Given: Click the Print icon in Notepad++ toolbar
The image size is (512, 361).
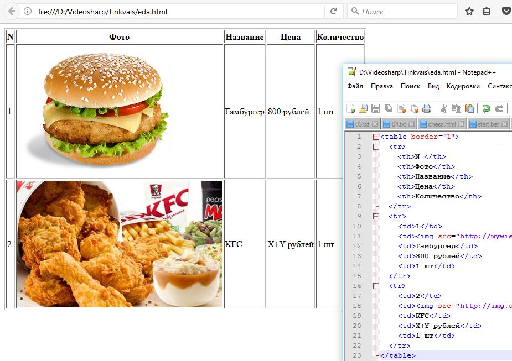Looking at the screenshot, I should tap(426, 108).
